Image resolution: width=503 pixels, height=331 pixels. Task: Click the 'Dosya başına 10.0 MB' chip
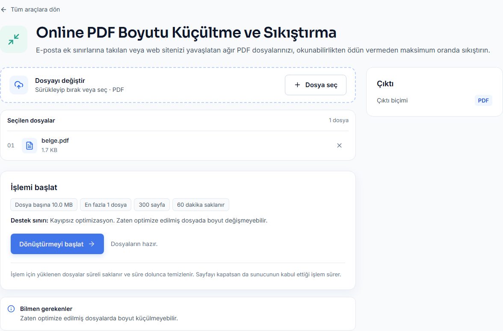(x=44, y=205)
